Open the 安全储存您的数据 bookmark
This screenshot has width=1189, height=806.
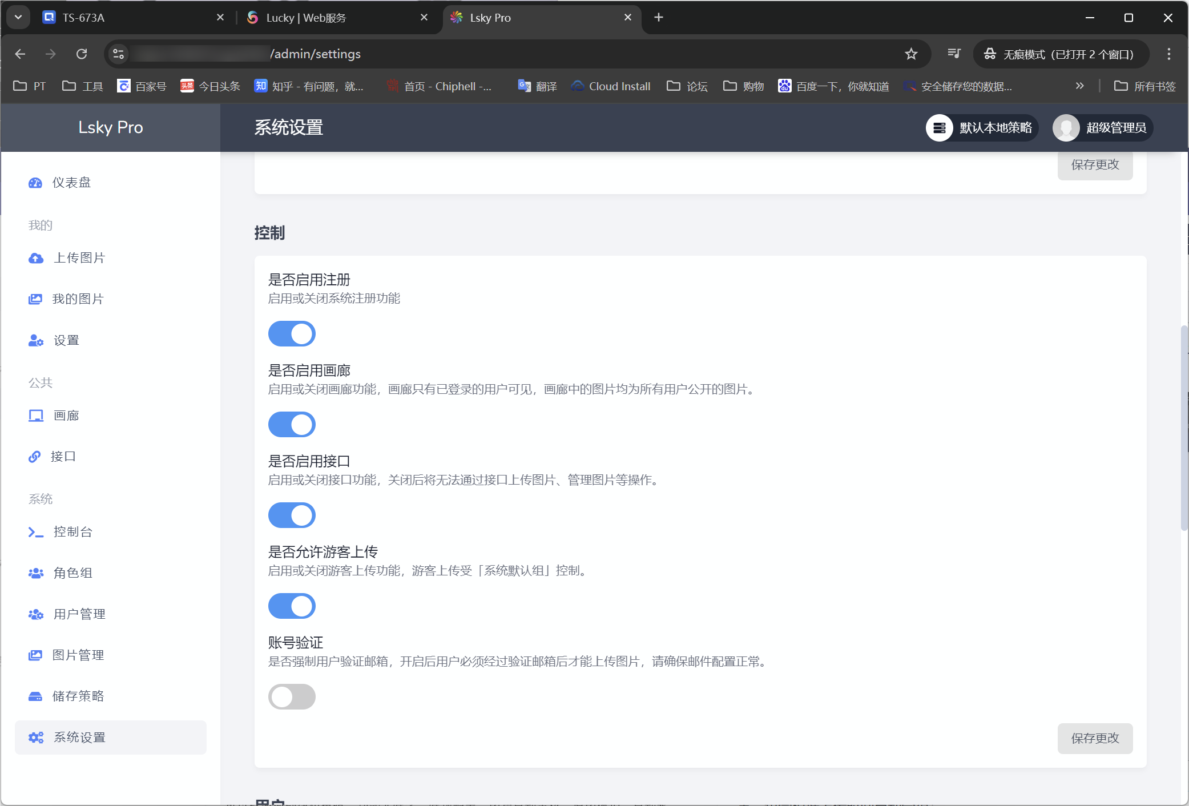pos(958,86)
